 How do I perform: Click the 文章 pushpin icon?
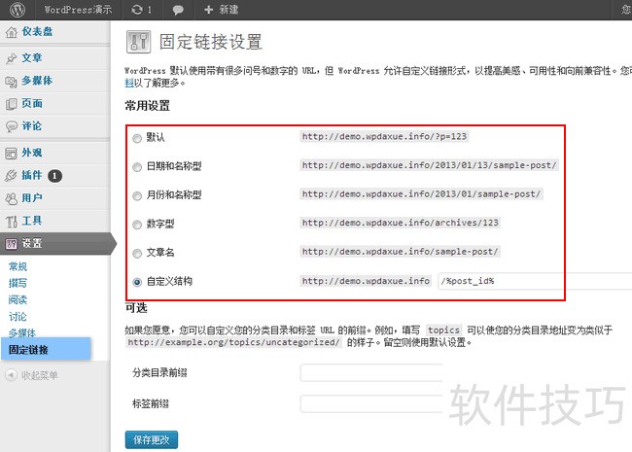12,58
